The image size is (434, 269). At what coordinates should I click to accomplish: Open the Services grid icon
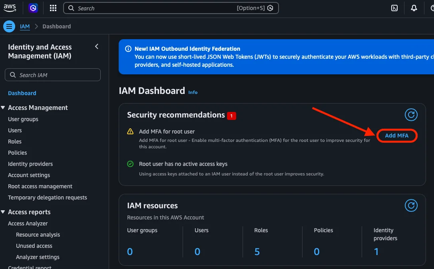[53, 8]
